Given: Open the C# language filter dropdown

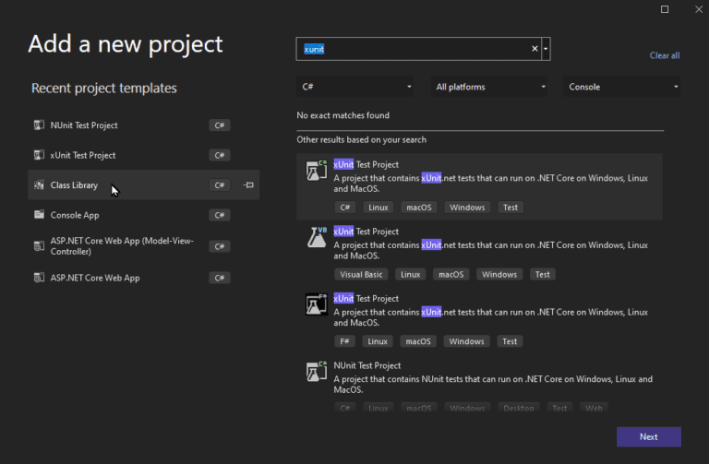Looking at the screenshot, I should pyautogui.click(x=356, y=87).
